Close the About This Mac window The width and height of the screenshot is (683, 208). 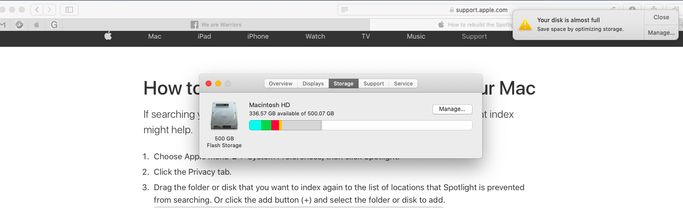209,83
